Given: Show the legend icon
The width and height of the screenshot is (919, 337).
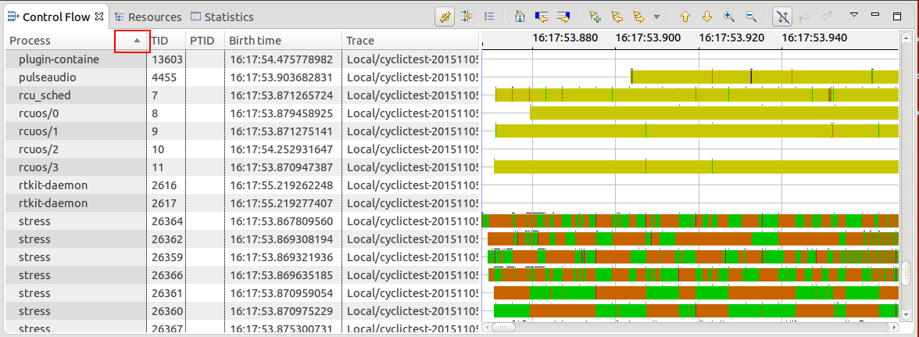Looking at the screenshot, I should [x=491, y=16].
